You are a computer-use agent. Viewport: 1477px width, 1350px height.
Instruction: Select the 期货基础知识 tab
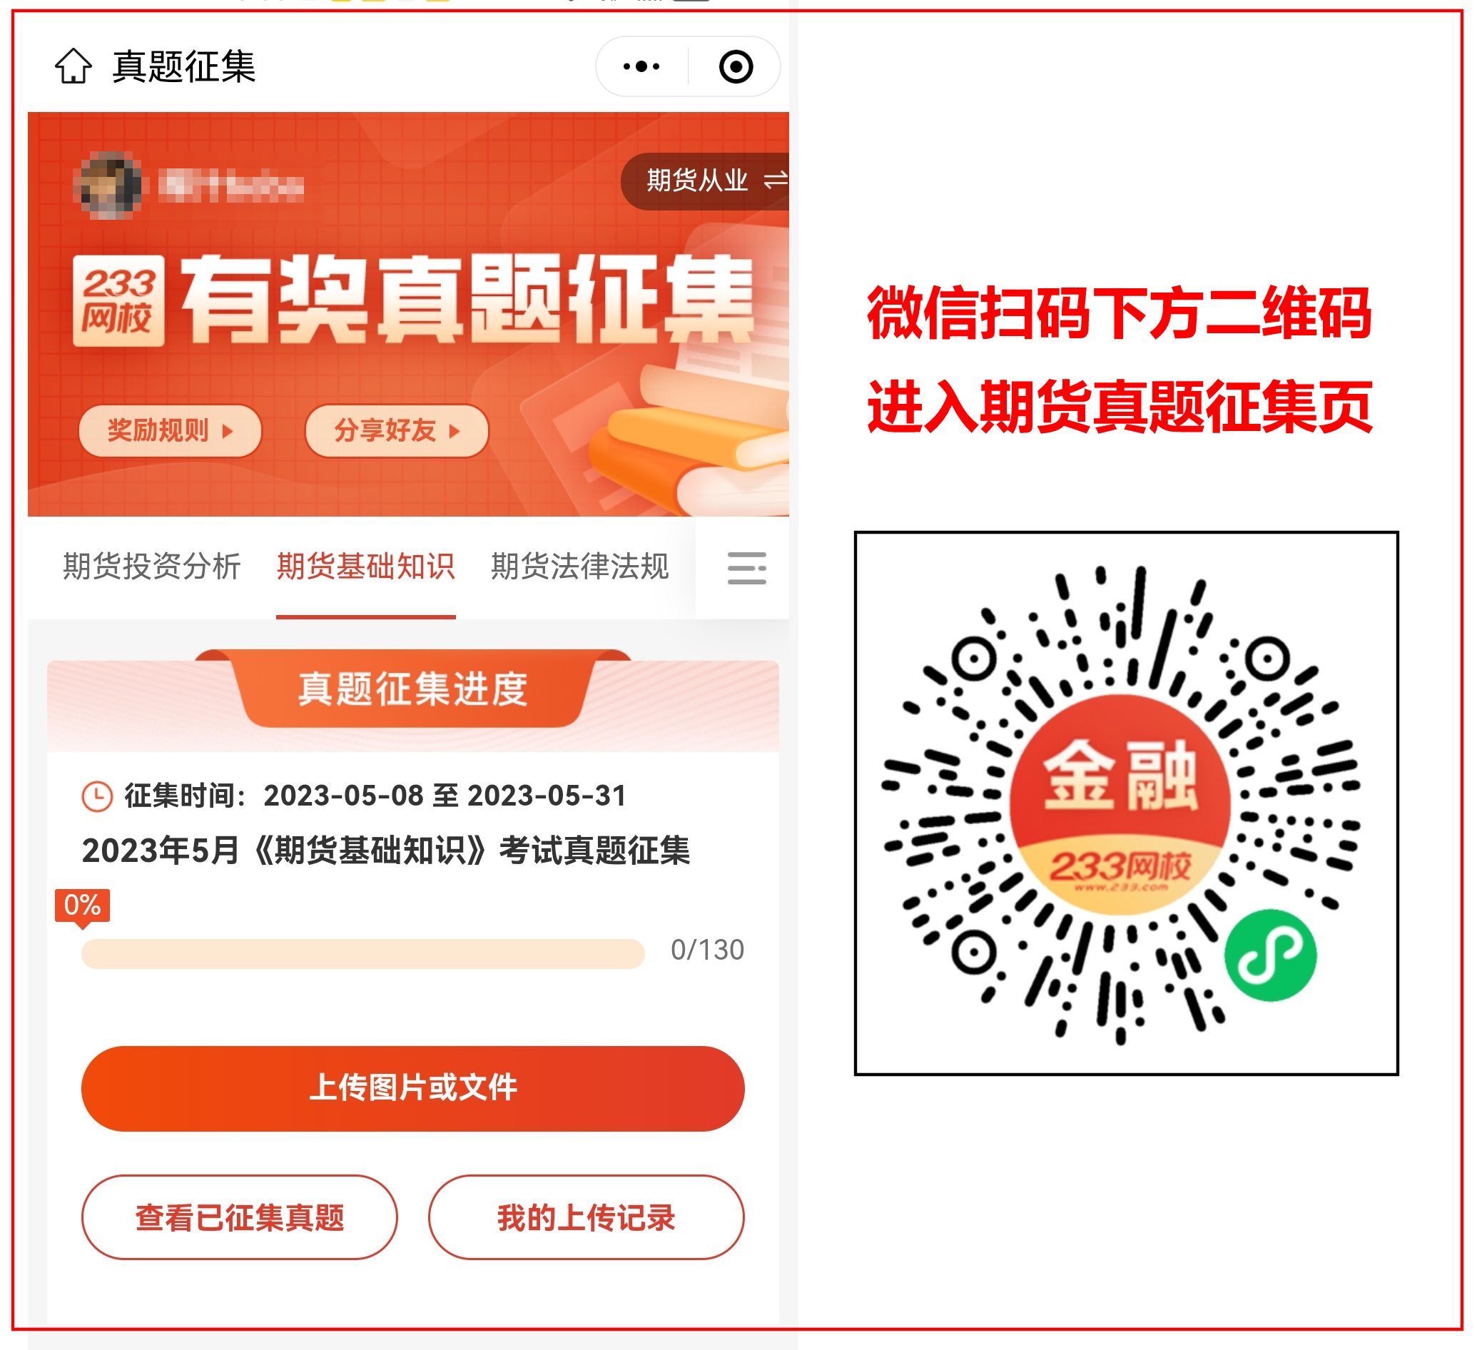365,567
